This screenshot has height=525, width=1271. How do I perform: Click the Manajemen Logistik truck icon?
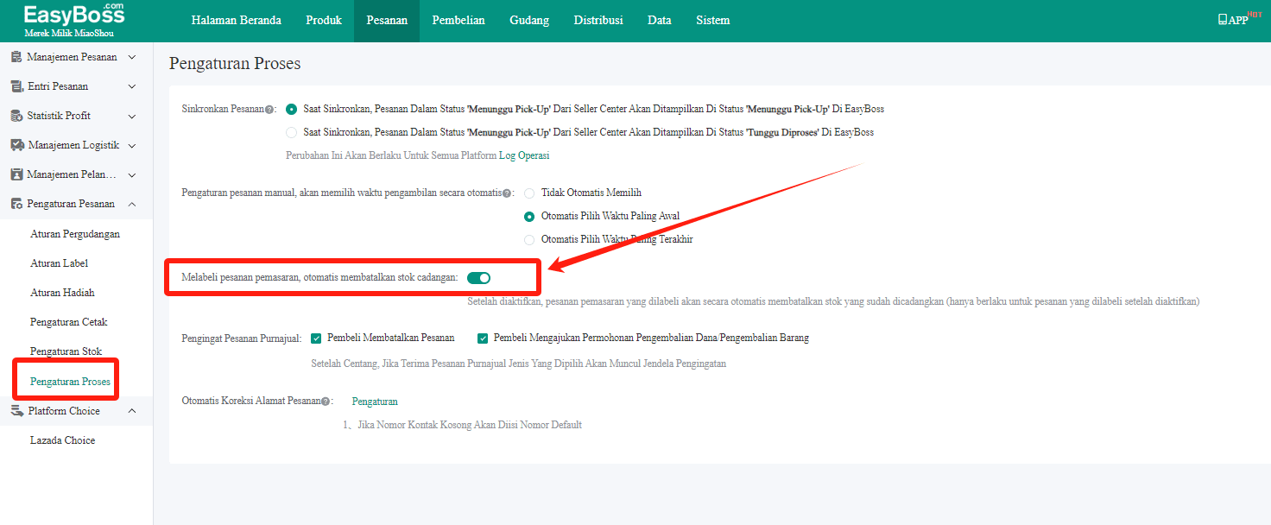[x=16, y=145]
